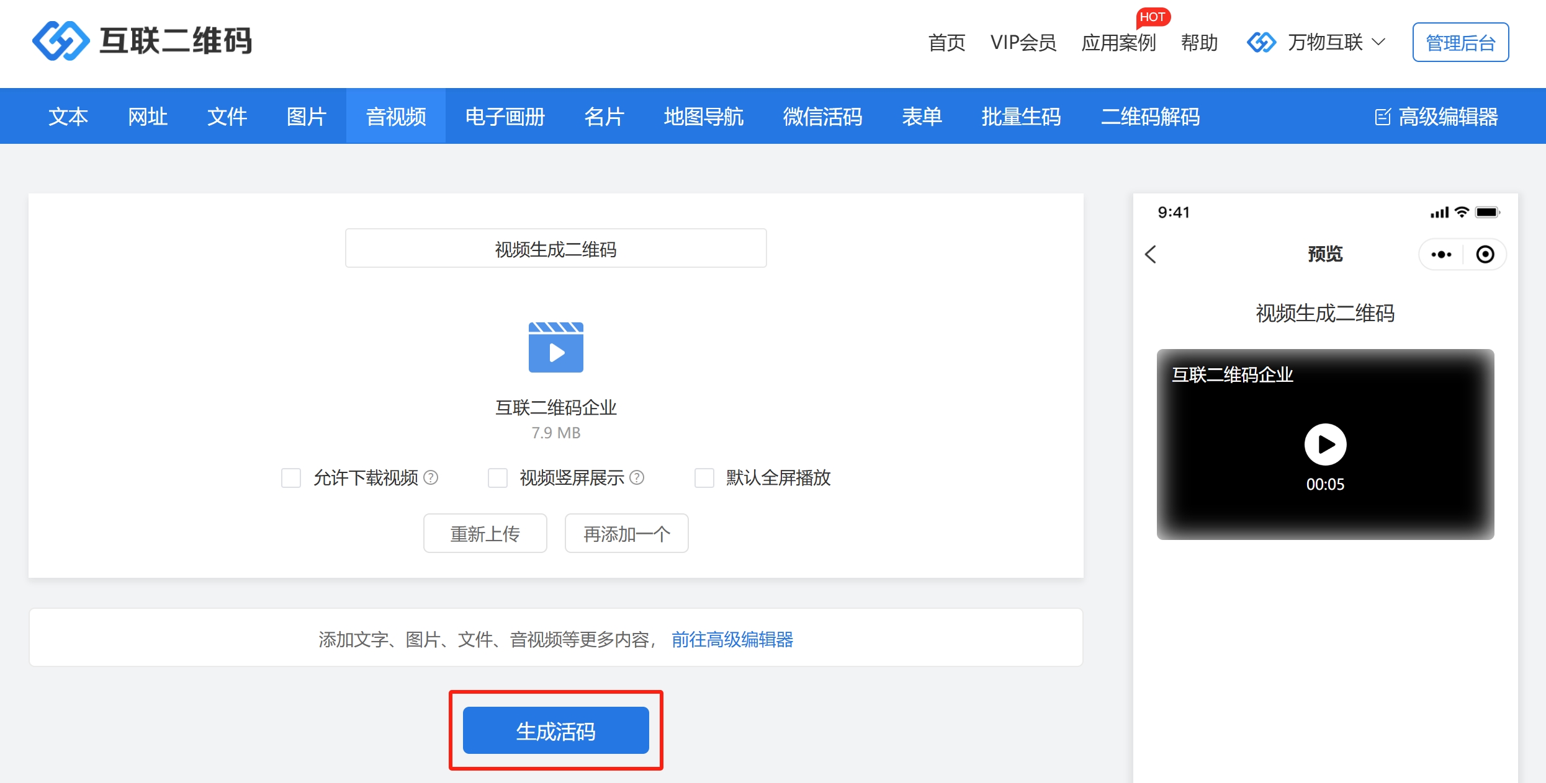Select the 音视频 tab

tap(396, 117)
